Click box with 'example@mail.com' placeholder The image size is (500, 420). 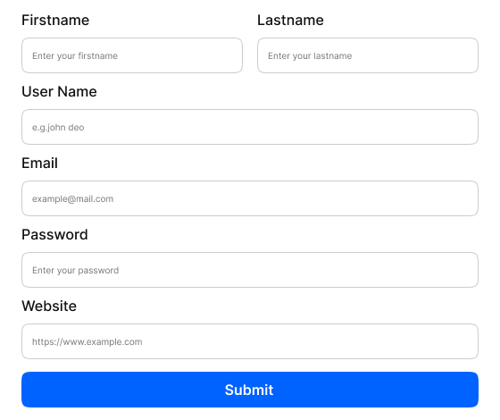coord(250,198)
